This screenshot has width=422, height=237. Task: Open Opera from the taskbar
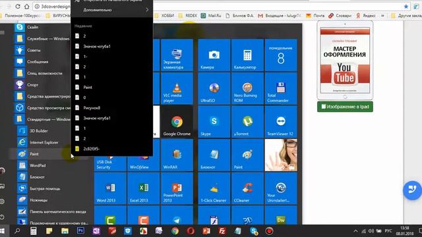click(x=191, y=231)
